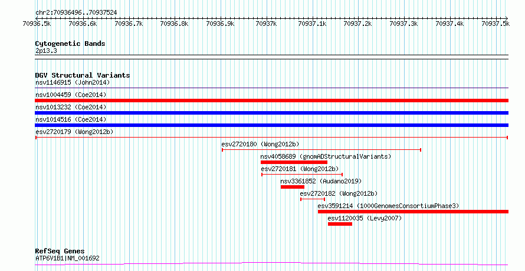Select the nsv1004459 (Coe2014) red variant bar

[271, 101]
